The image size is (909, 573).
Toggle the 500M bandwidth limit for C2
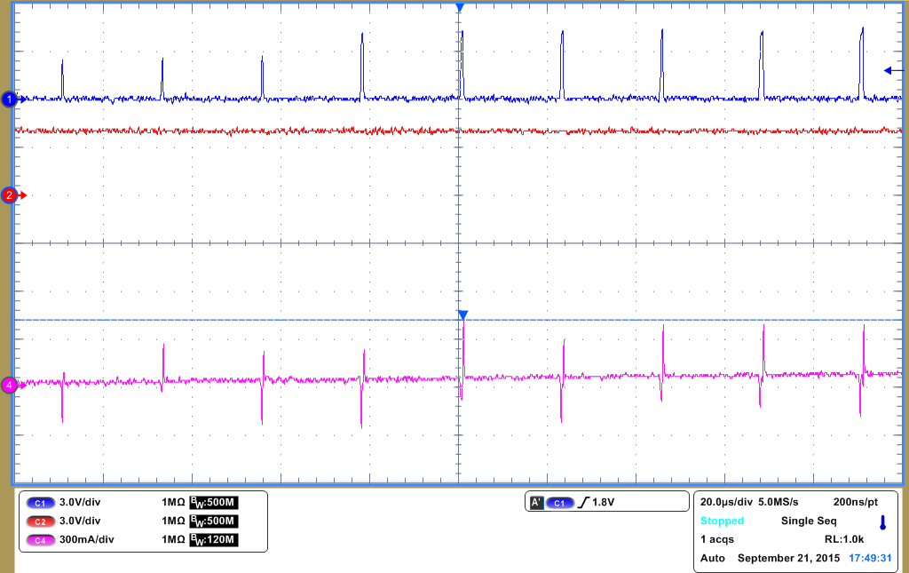[x=216, y=521]
